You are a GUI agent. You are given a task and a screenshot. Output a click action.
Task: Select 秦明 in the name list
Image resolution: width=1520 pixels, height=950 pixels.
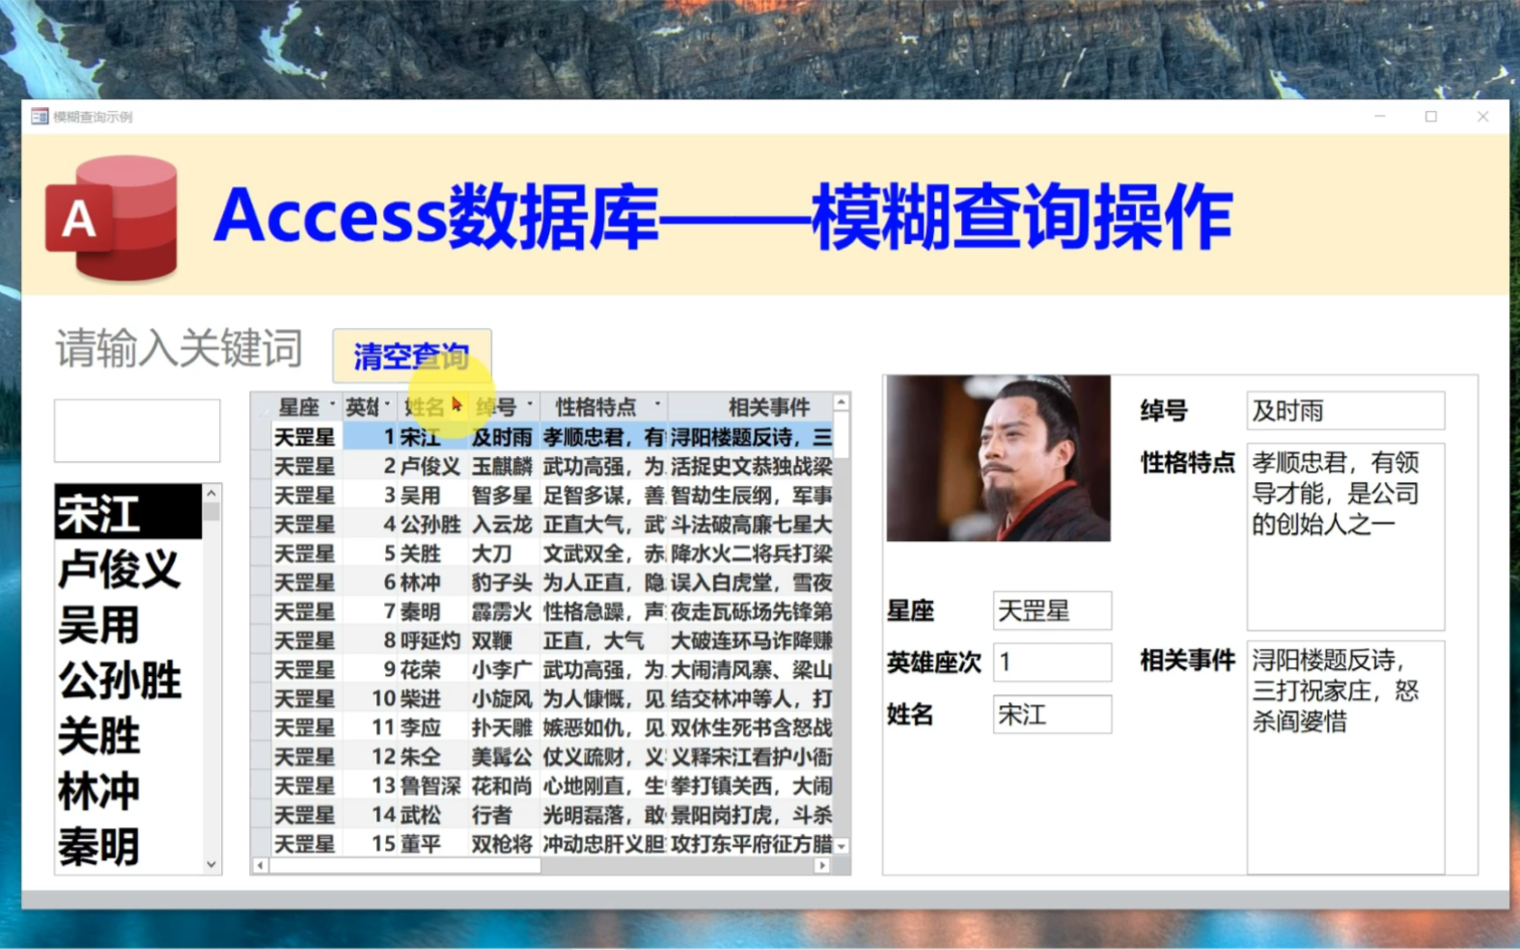[128, 847]
